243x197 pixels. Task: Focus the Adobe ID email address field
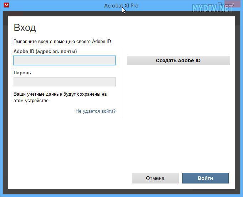click(65, 60)
